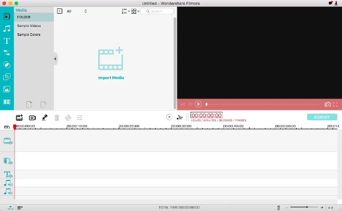Open the Overlays panel icon
342x211 pixels.
7,77
